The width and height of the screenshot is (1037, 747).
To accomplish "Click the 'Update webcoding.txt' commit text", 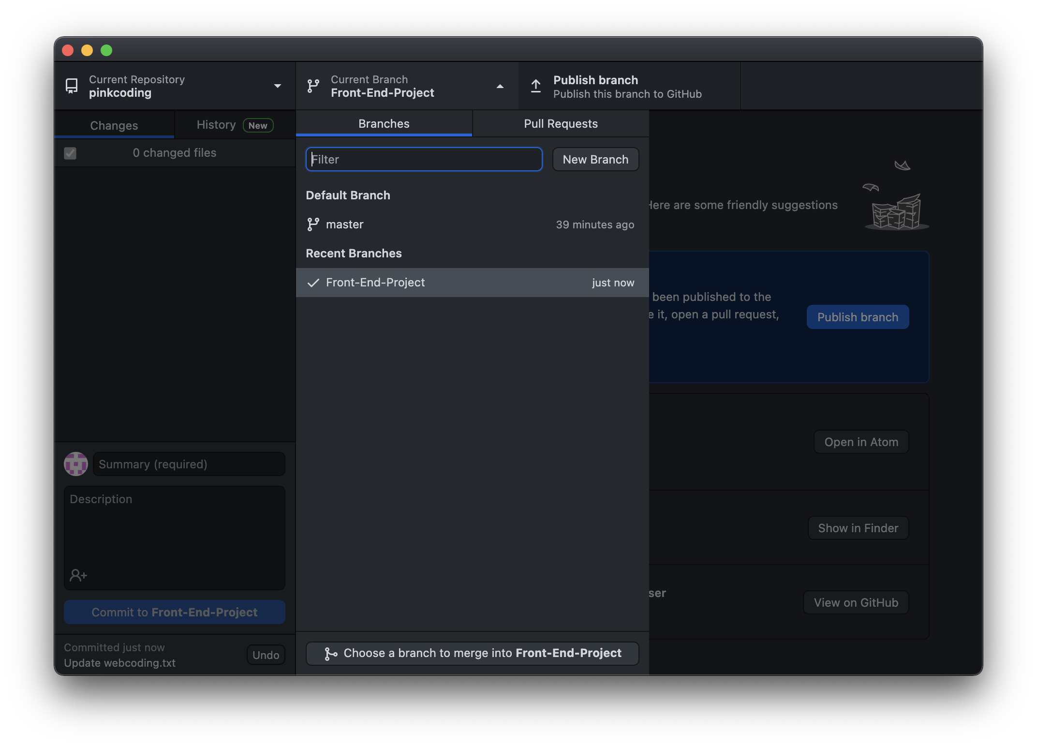I will [119, 663].
